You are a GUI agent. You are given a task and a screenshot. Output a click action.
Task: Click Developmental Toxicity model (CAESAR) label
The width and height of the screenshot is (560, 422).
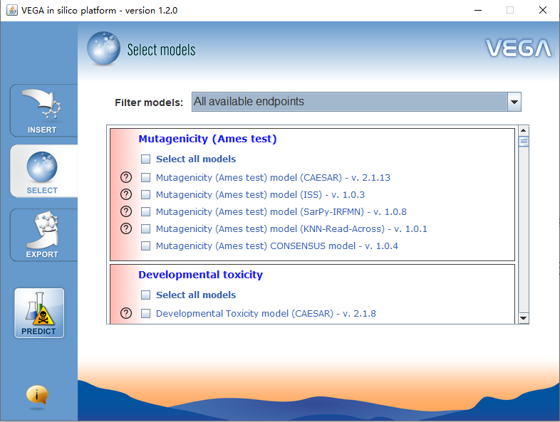pos(265,314)
